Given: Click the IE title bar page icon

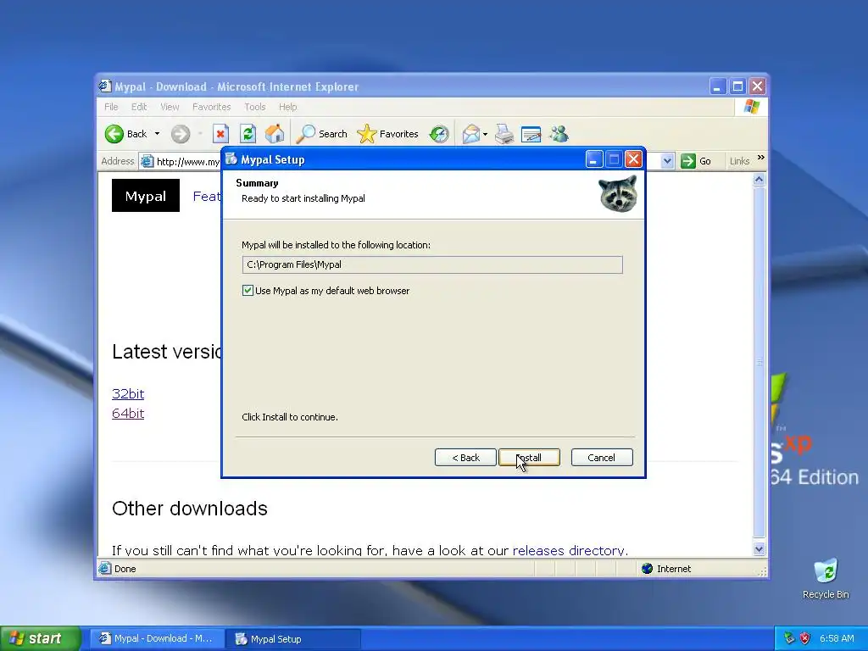Looking at the screenshot, I should [x=104, y=86].
